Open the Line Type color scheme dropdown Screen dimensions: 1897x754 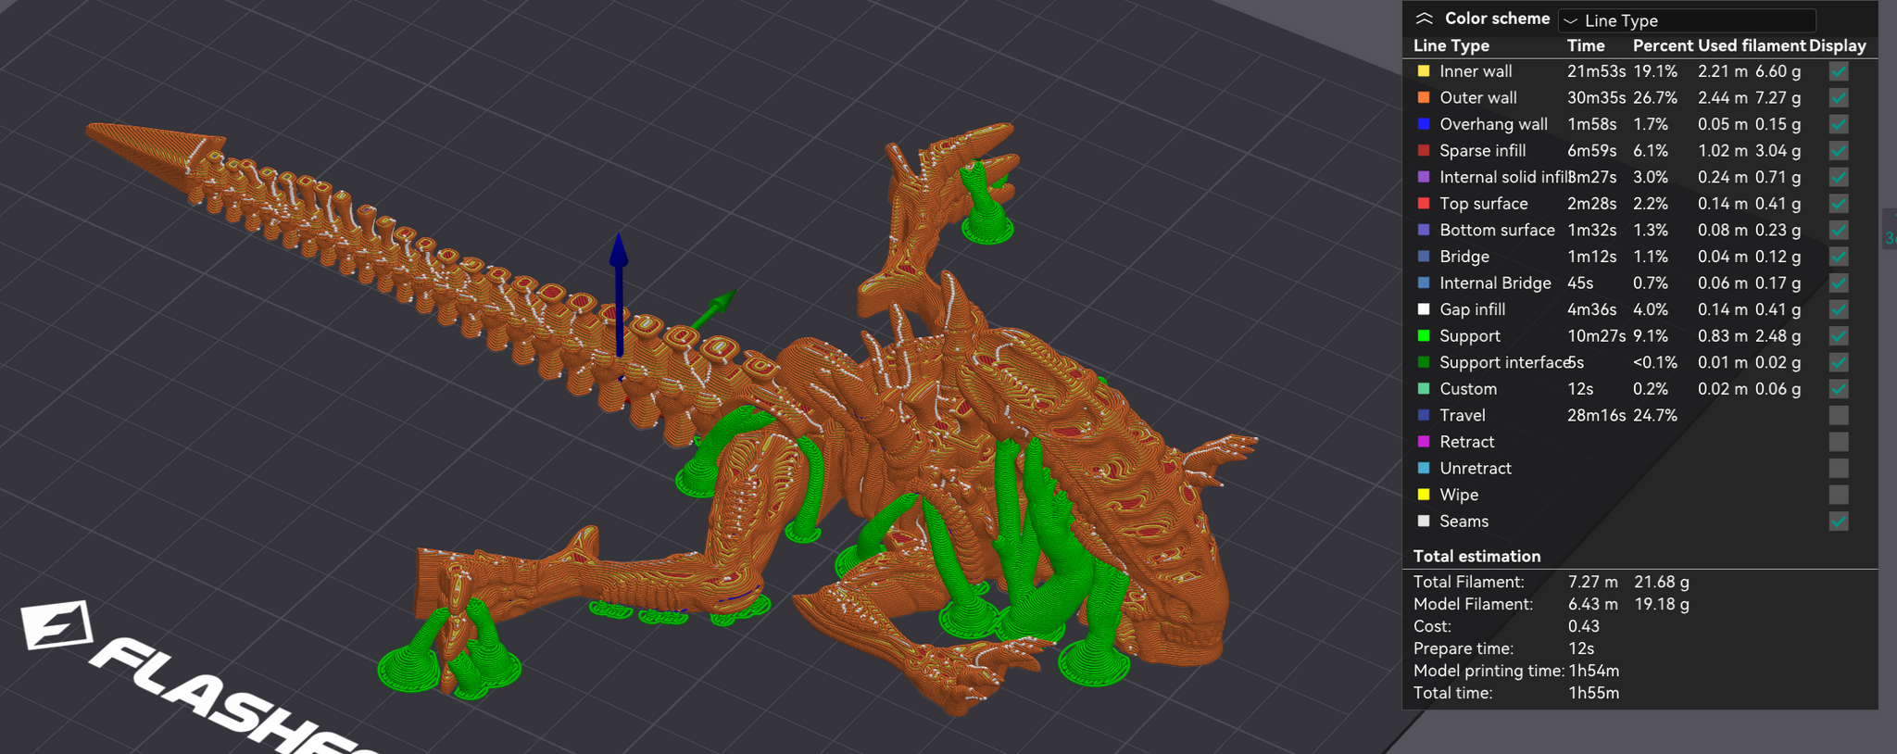[x=1687, y=20]
